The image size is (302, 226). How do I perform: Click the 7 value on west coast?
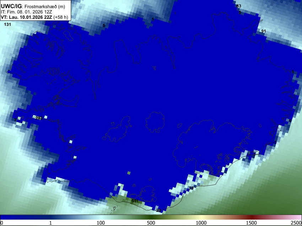tap(15, 120)
